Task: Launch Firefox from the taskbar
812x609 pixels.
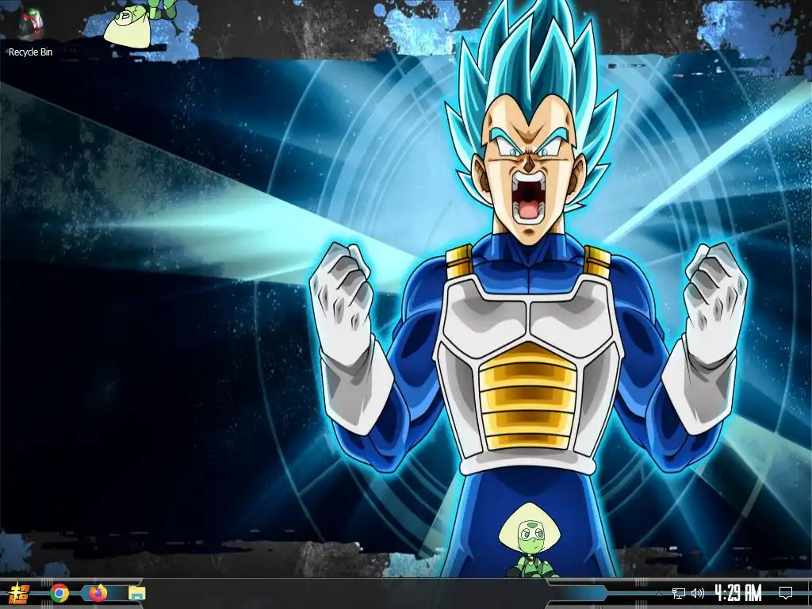Action: click(x=98, y=593)
